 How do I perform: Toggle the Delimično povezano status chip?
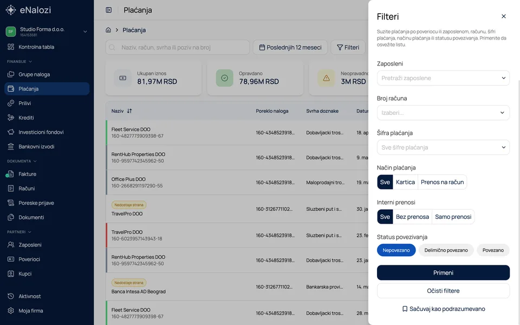[x=446, y=250]
